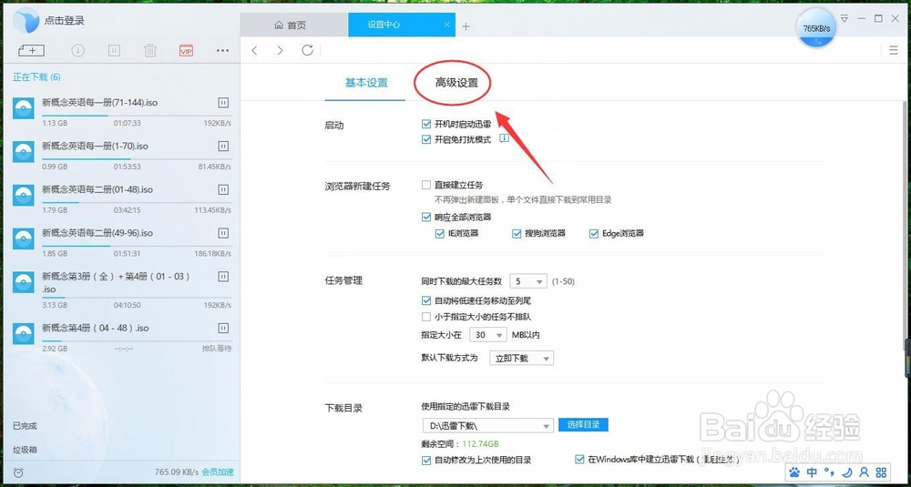Image resolution: width=911 pixels, height=487 pixels.
Task: Toggle the Edge浏览器 checkbox
Action: coord(594,233)
